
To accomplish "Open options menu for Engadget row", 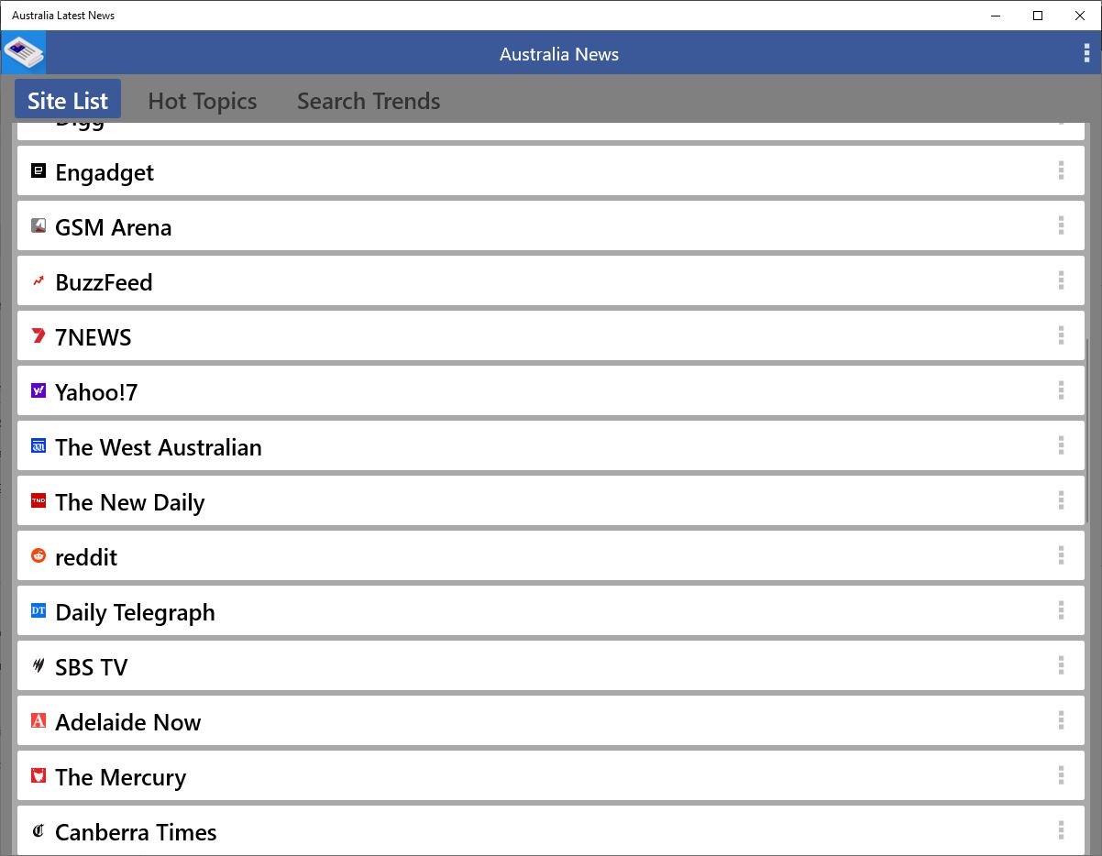I will [1061, 170].
